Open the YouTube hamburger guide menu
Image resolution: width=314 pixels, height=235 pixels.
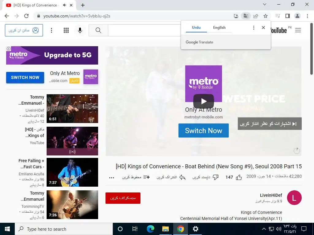(298, 30)
